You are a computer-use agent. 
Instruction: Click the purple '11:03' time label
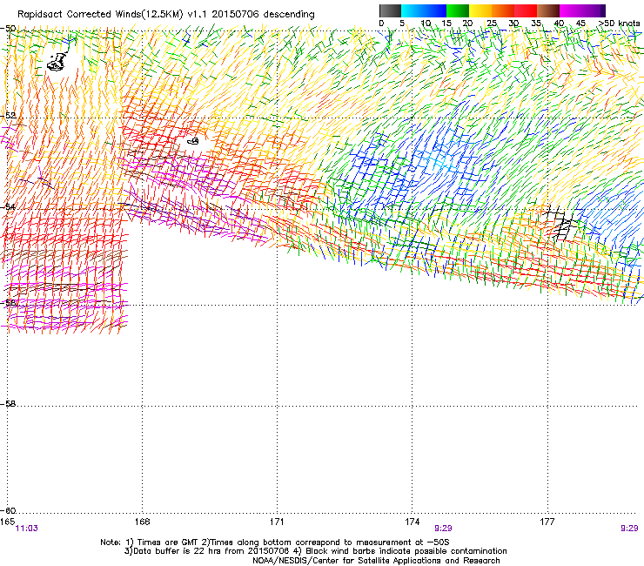tap(26, 529)
